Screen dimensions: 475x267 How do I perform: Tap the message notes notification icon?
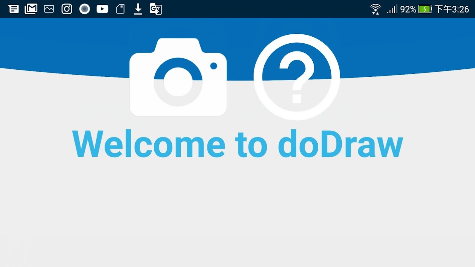pyautogui.click(x=13, y=9)
